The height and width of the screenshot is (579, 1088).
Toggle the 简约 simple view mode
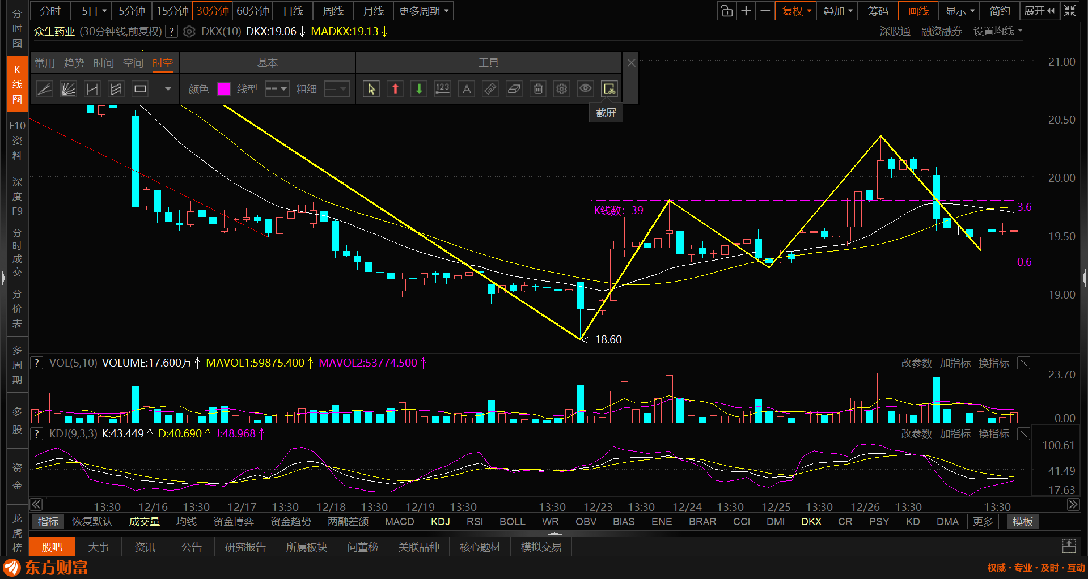pyautogui.click(x=1000, y=11)
